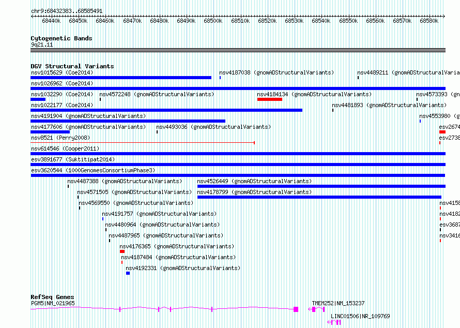Screen dimensions: 460x328
Task: Click the blue nsv4192331 variant bar
Action: tap(128, 273)
